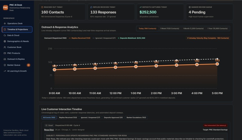Screen dimensions: 242x140
Task: Click check icon in Banker Review Queue card
Action: click(190, 7)
